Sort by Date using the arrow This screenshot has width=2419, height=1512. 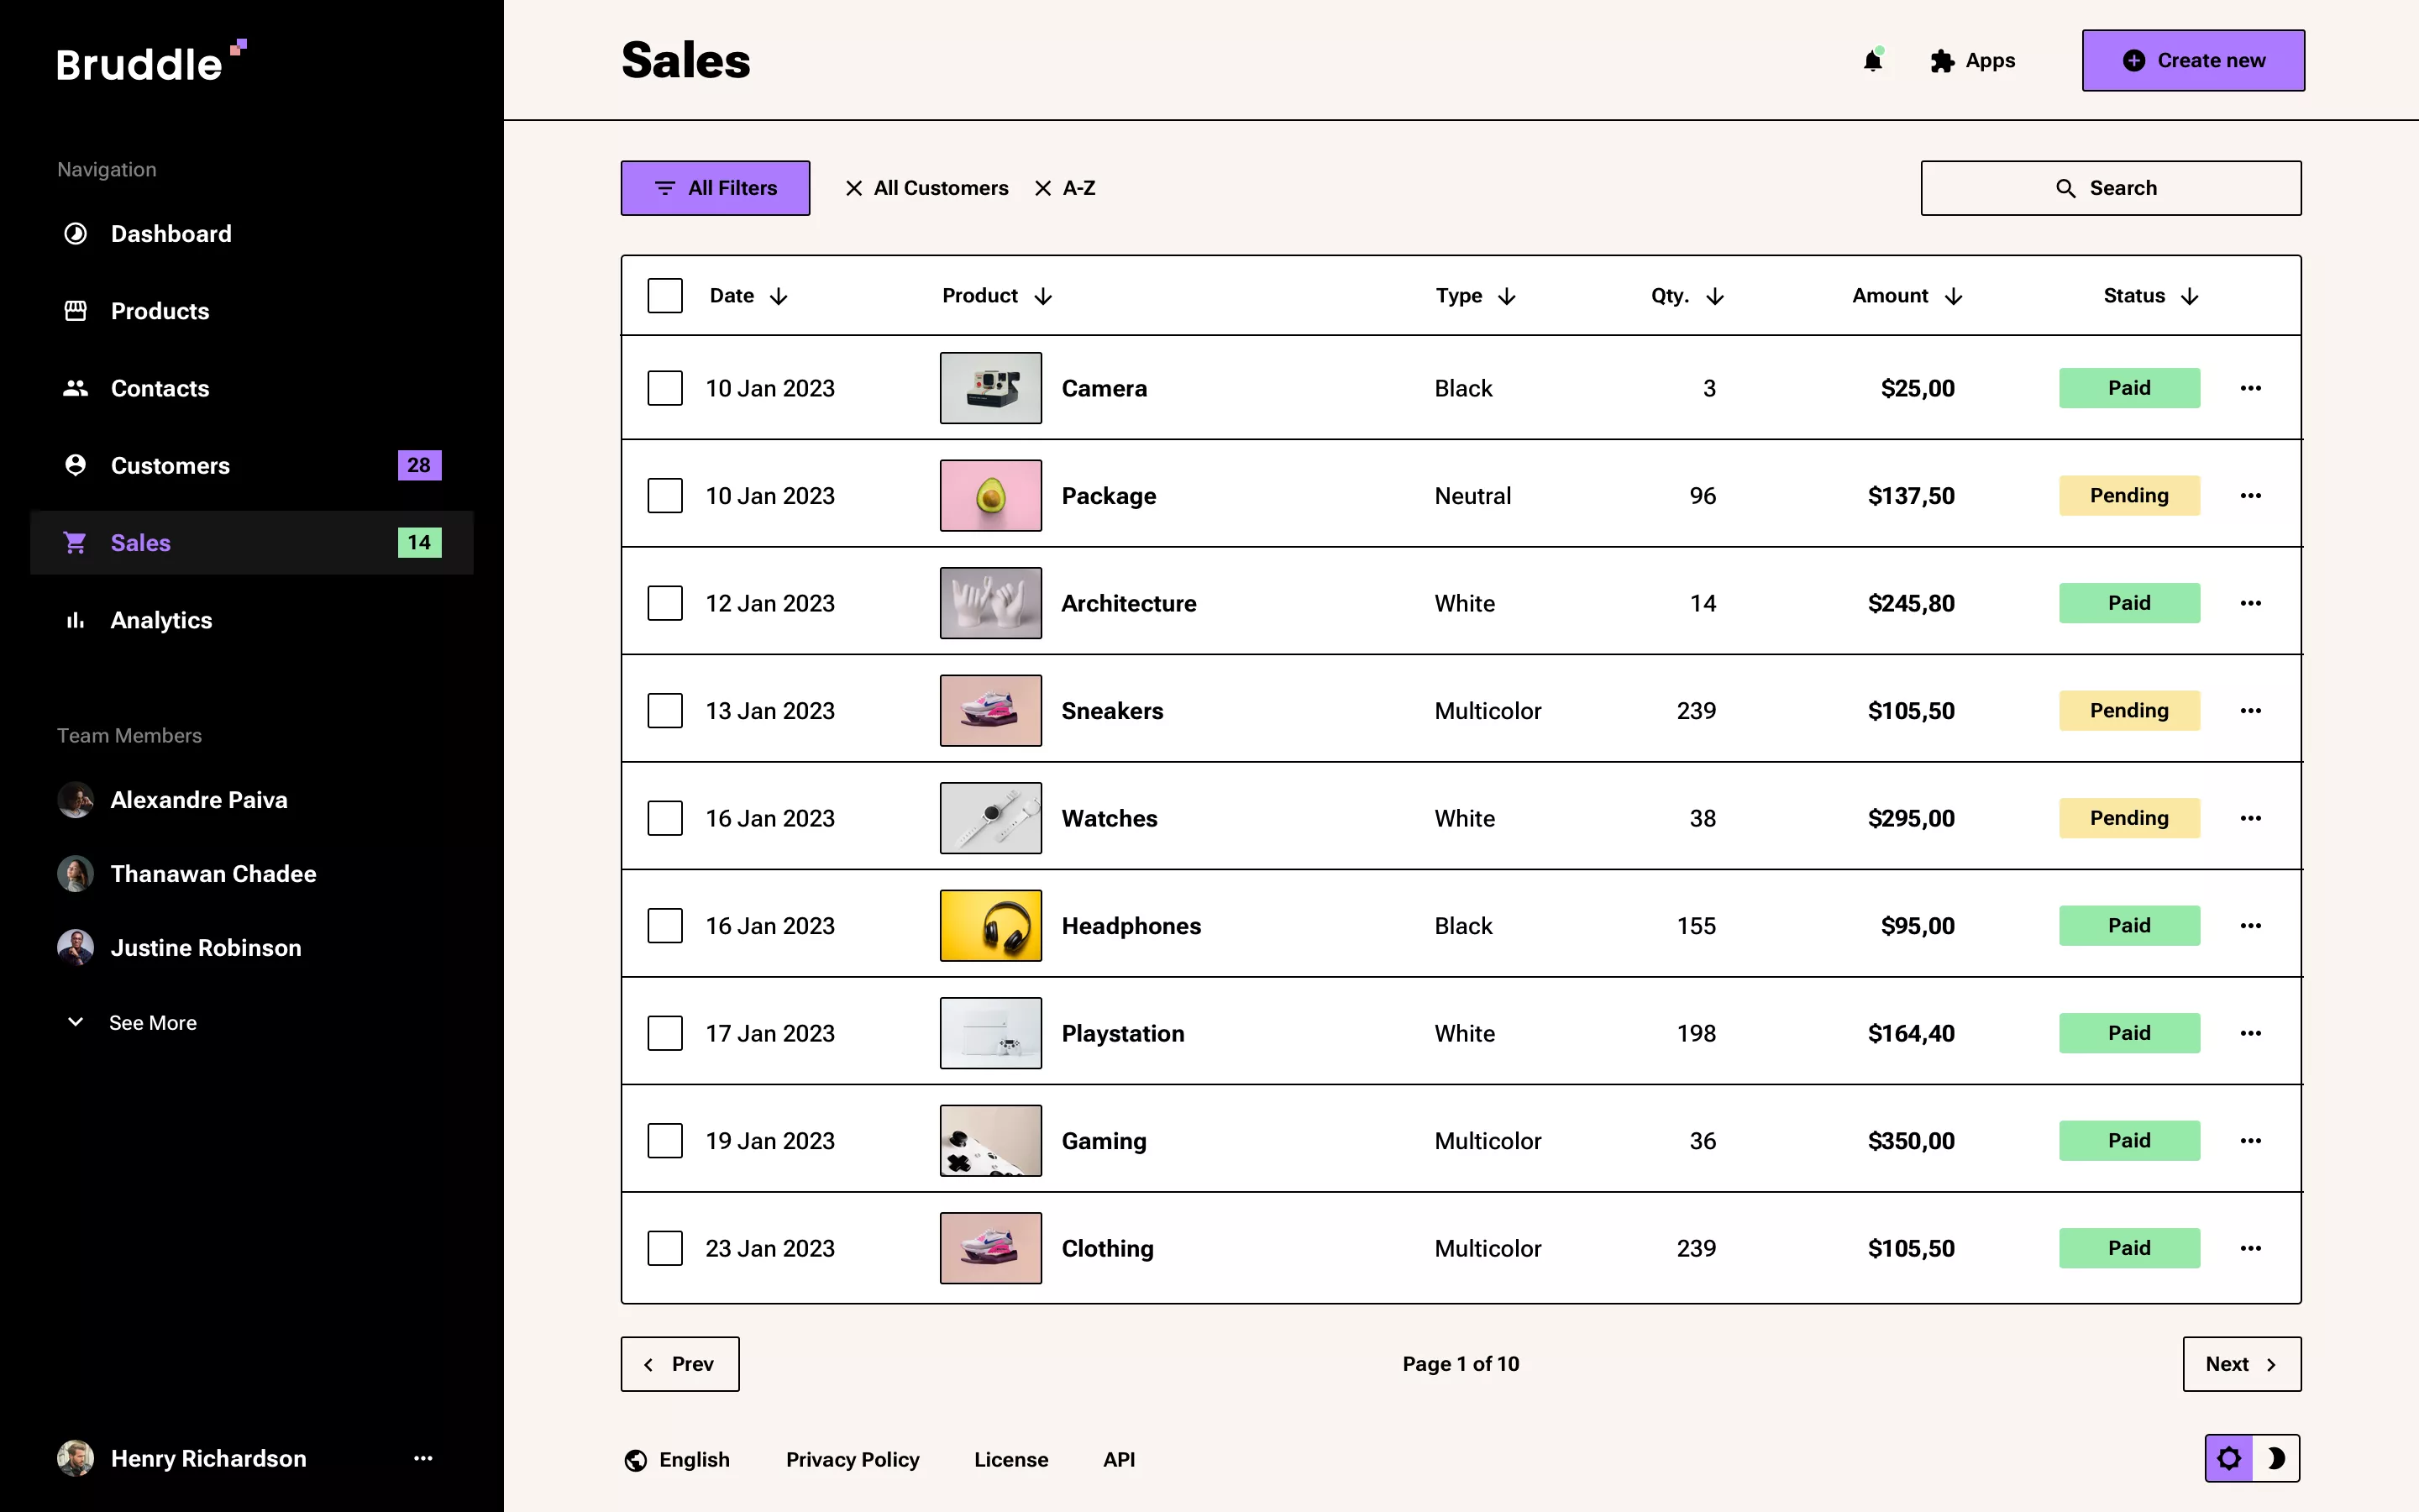point(780,295)
